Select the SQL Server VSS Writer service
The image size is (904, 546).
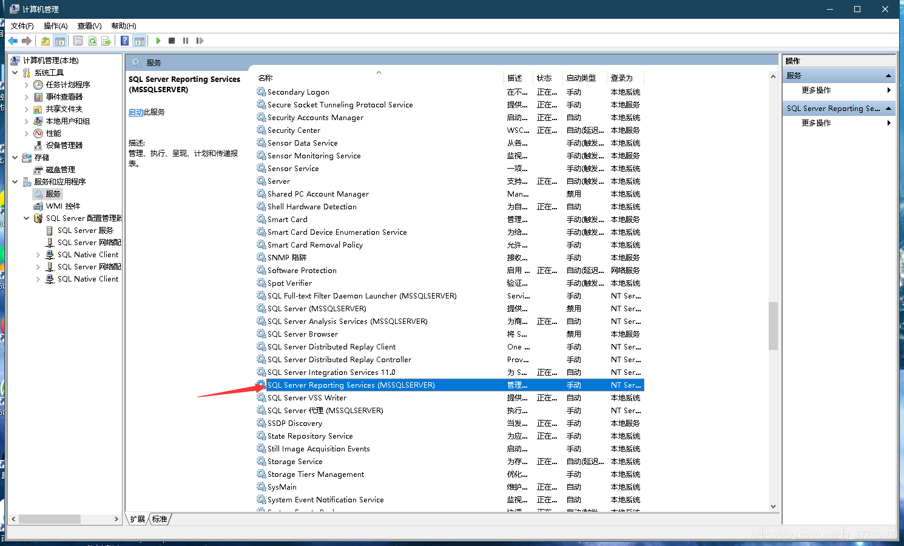[307, 398]
